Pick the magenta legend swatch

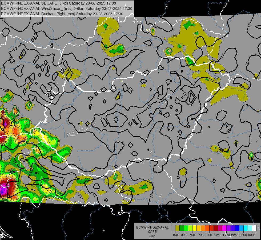(224, 228)
